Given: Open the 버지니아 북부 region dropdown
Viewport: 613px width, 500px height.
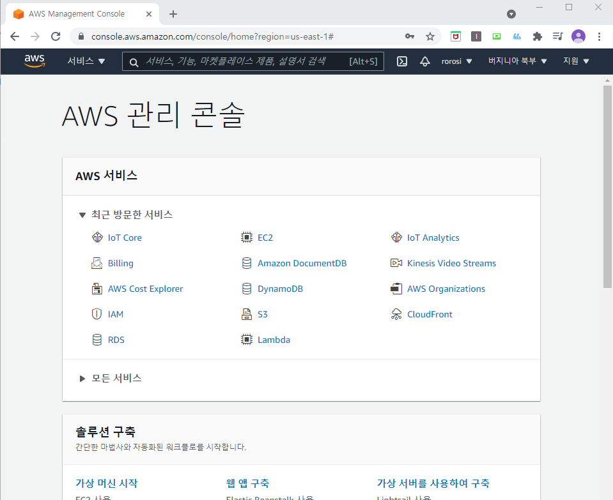Looking at the screenshot, I should point(517,61).
